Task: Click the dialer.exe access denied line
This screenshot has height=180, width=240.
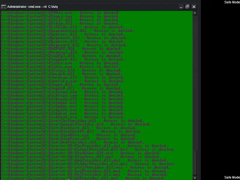Action: (60, 63)
